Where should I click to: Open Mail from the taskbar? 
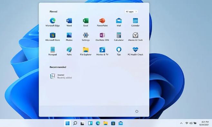coord(120,123)
